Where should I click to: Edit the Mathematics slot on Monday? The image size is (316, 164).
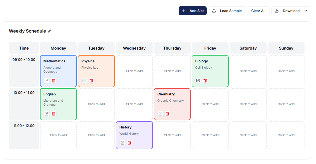pos(47,81)
